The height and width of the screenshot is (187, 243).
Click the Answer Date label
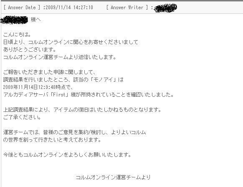tap(22, 8)
